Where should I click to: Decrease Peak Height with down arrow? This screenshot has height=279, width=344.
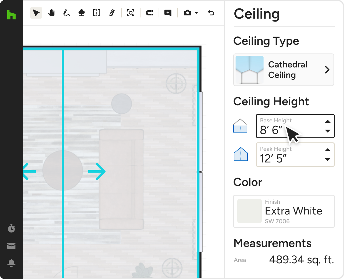(328, 159)
